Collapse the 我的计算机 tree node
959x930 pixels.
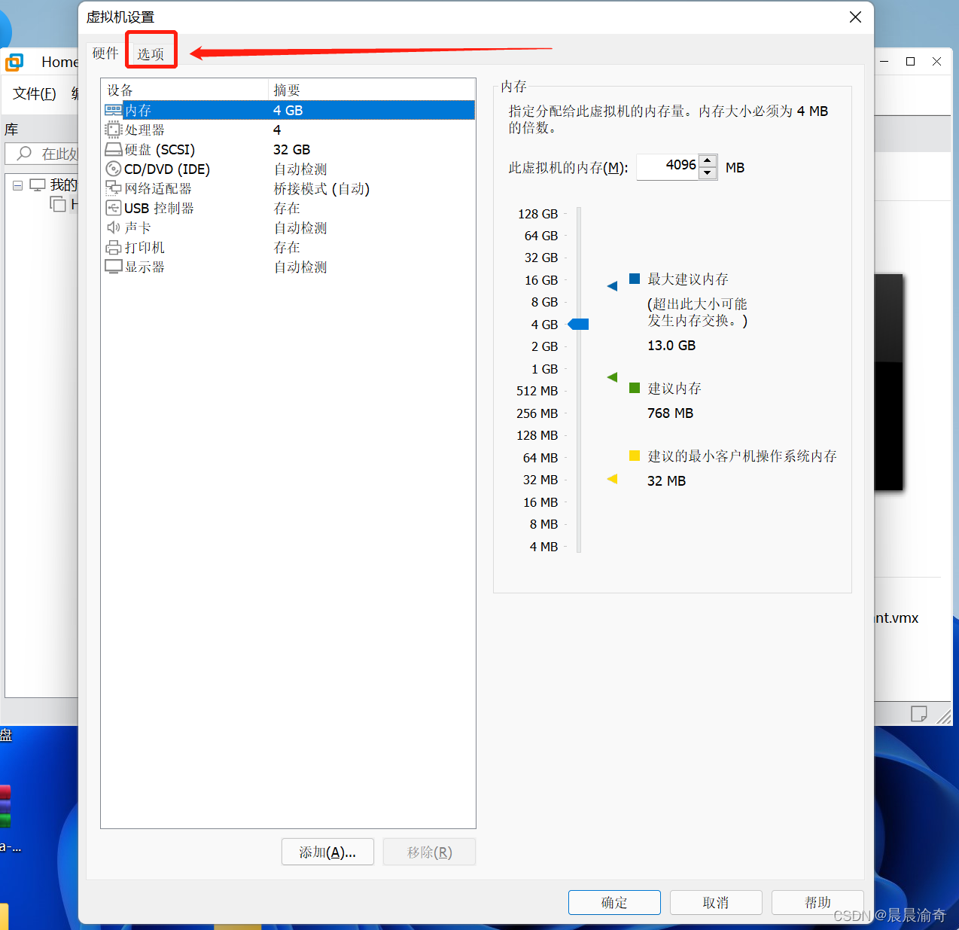point(17,185)
